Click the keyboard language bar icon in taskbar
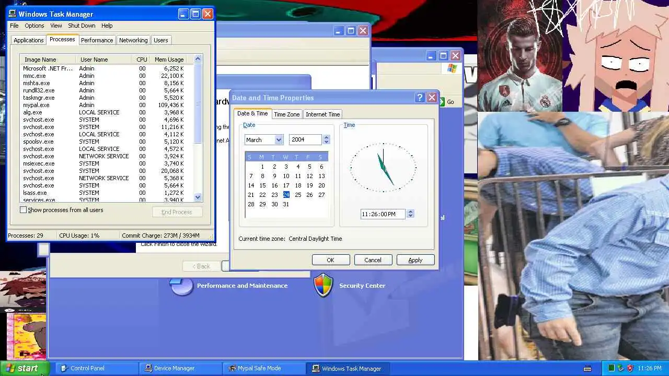 click(x=587, y=369)
